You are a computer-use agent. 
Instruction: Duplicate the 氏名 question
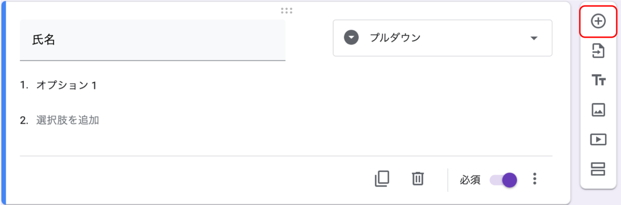click(x=382, y=179)
